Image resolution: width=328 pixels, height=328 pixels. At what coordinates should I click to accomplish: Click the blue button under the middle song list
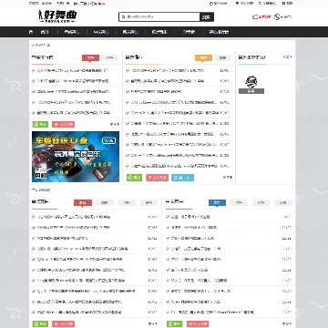(x=182, y=178)
